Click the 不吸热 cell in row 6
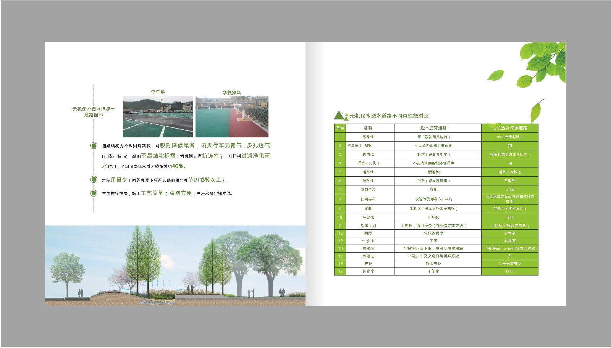The width and height of the screenshot is (611, 348). tap(509, 180)
